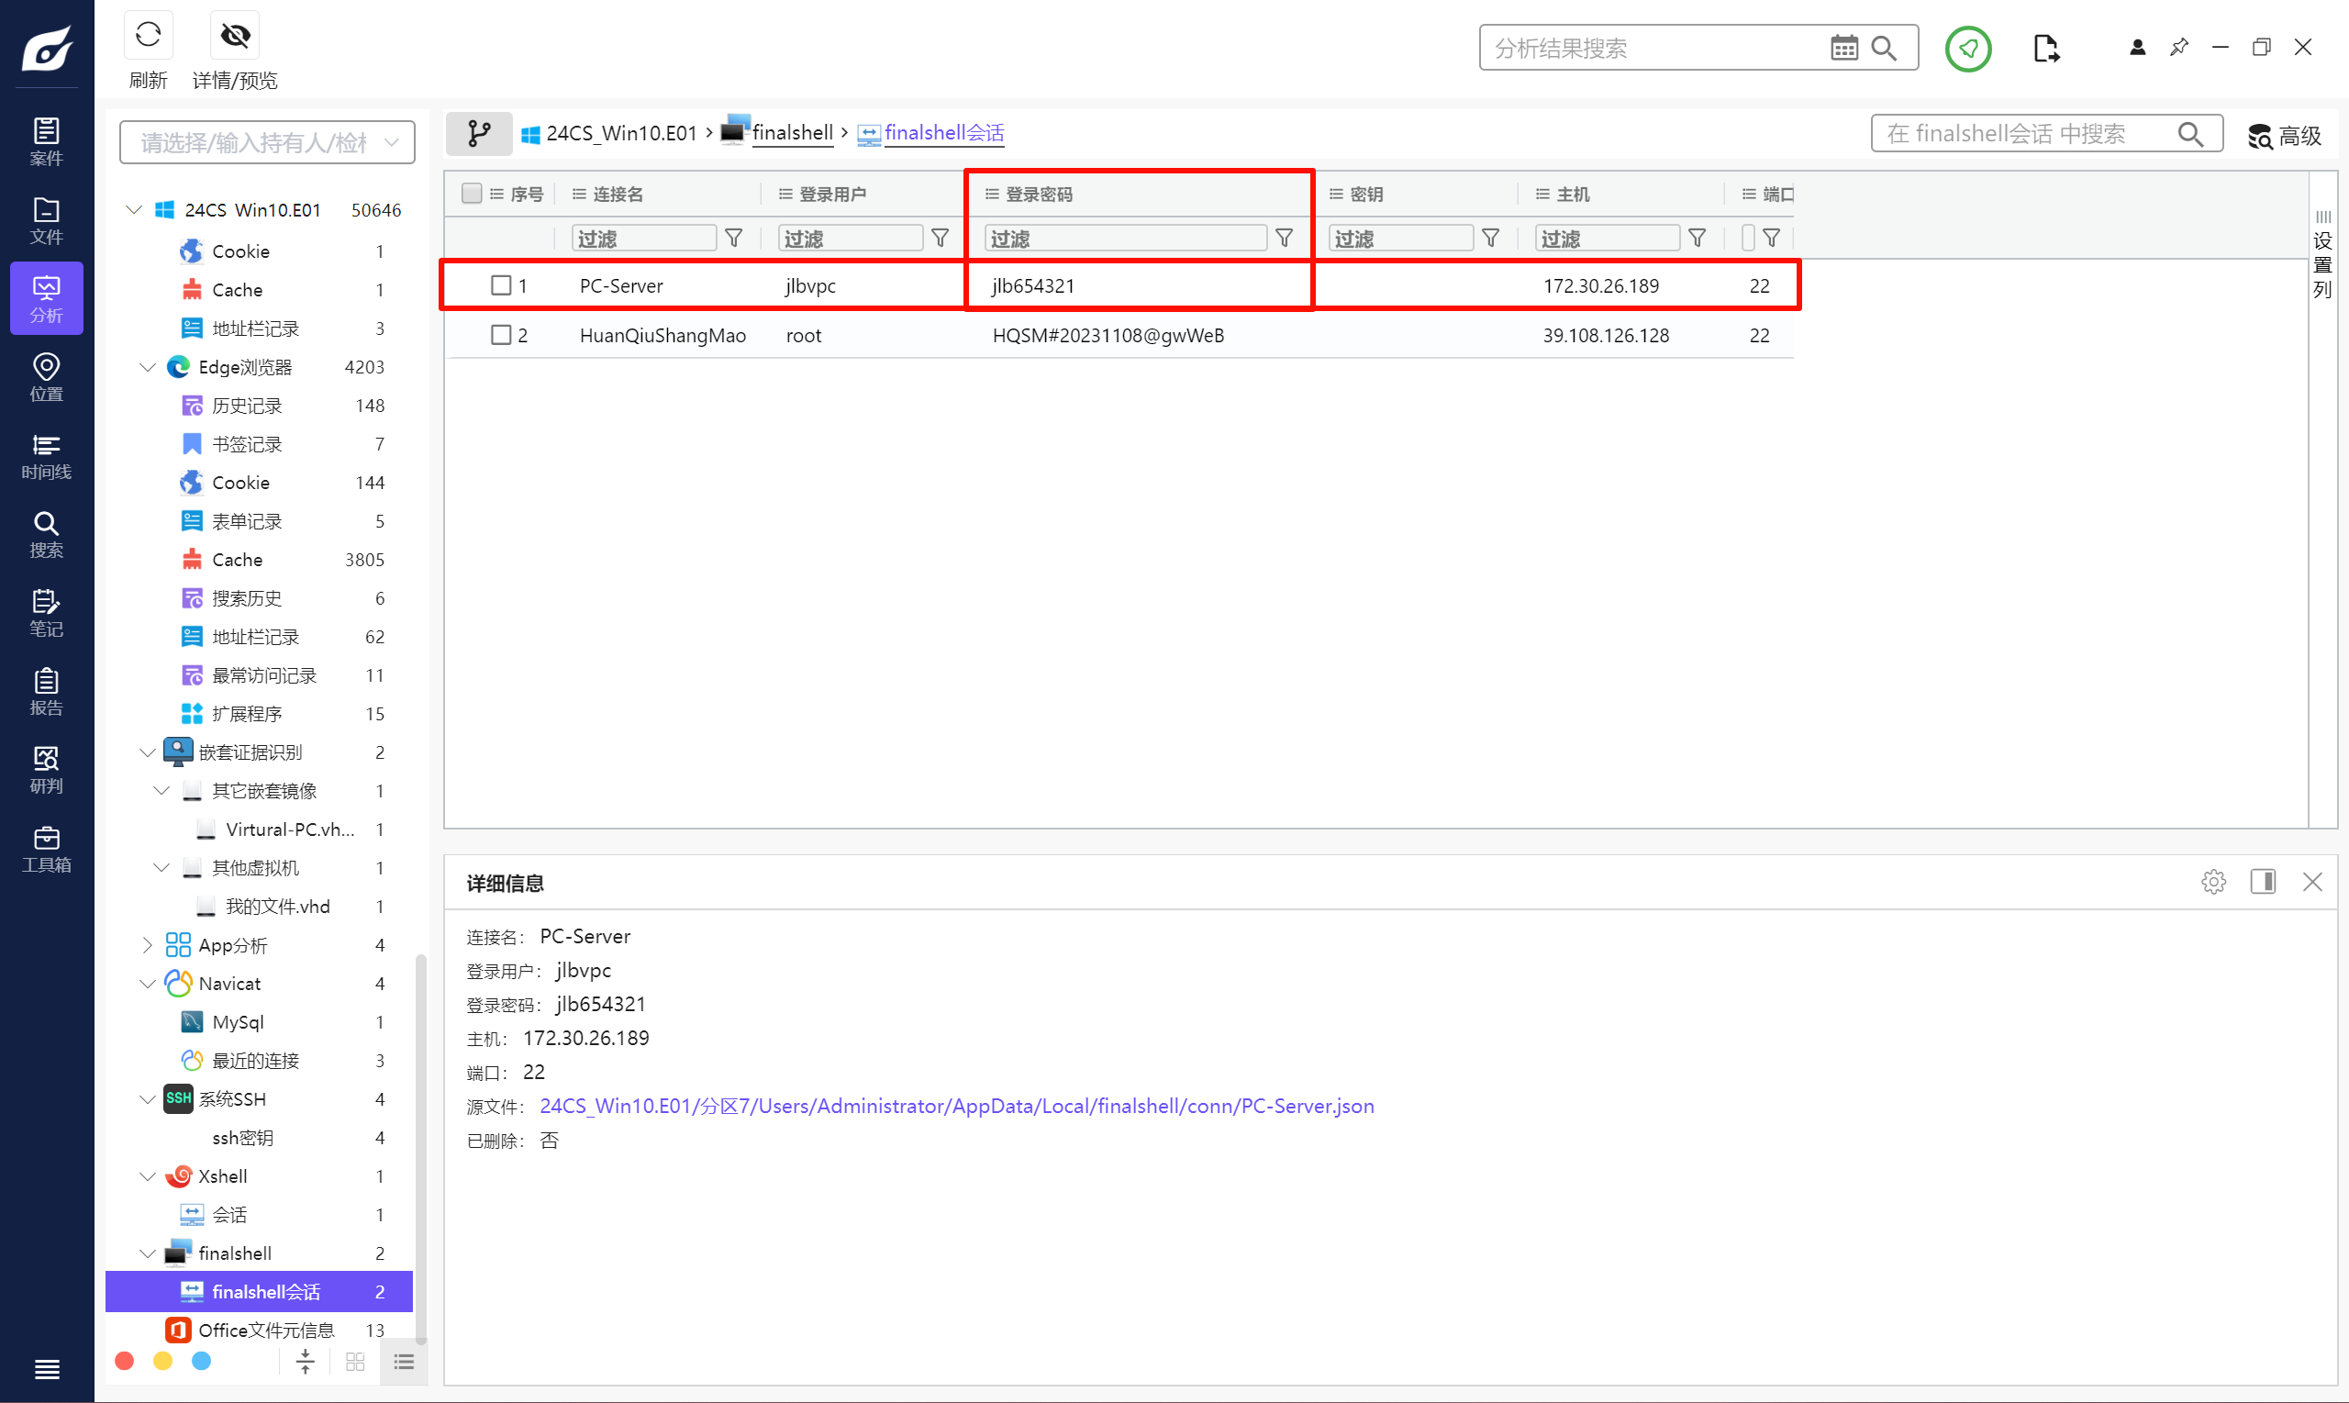Click the 连接名 filter input field
The width and height of the screenshot is (2349, 1403).
coord(644,238)
